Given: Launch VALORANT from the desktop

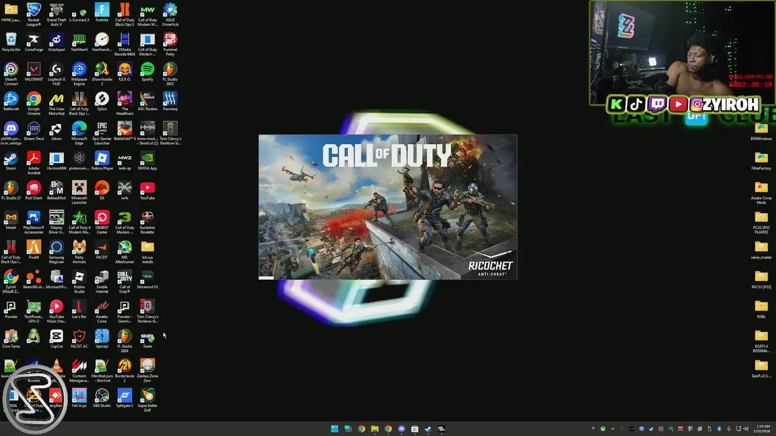Looking at the screenshot, I should click(x=33, y=72).
